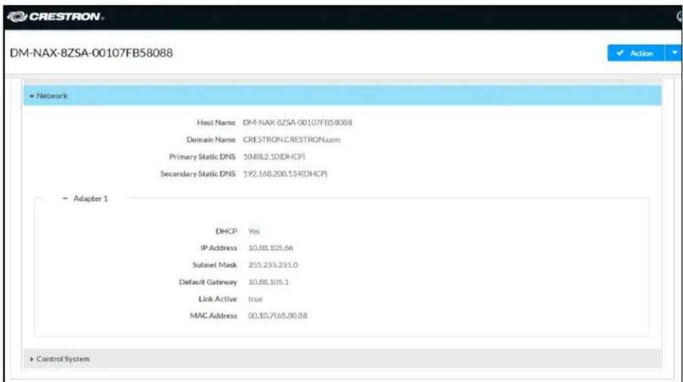Click the Default Gateway label
This screenshot has height=382, width=683.
coord(208,282)
